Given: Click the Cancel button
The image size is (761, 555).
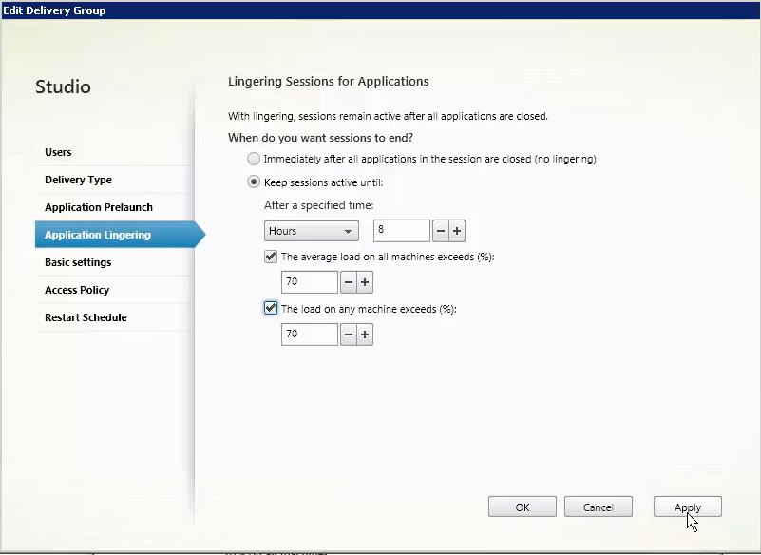Looking at the screenshot, I should [598, 507].
